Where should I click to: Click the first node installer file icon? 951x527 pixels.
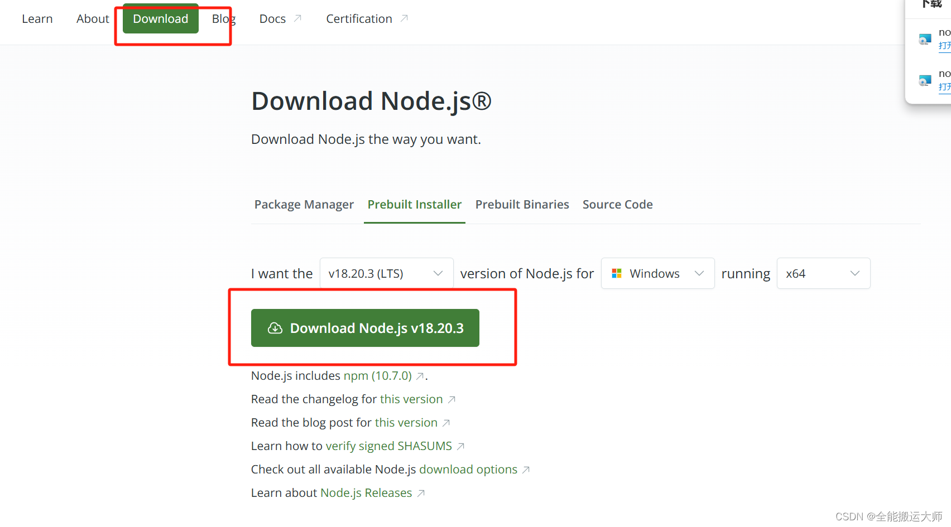925,38
